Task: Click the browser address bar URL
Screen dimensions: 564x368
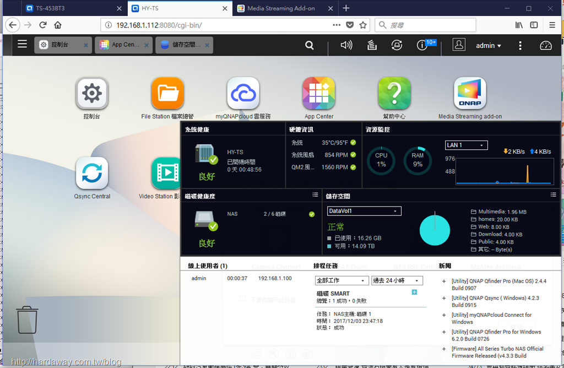Action: click(x=159, y=25)
